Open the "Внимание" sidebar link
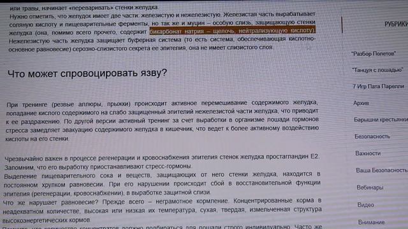 (x=371, y=222)
